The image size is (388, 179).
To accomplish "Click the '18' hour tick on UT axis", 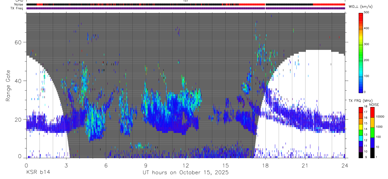I will click(x=265, y=165).
